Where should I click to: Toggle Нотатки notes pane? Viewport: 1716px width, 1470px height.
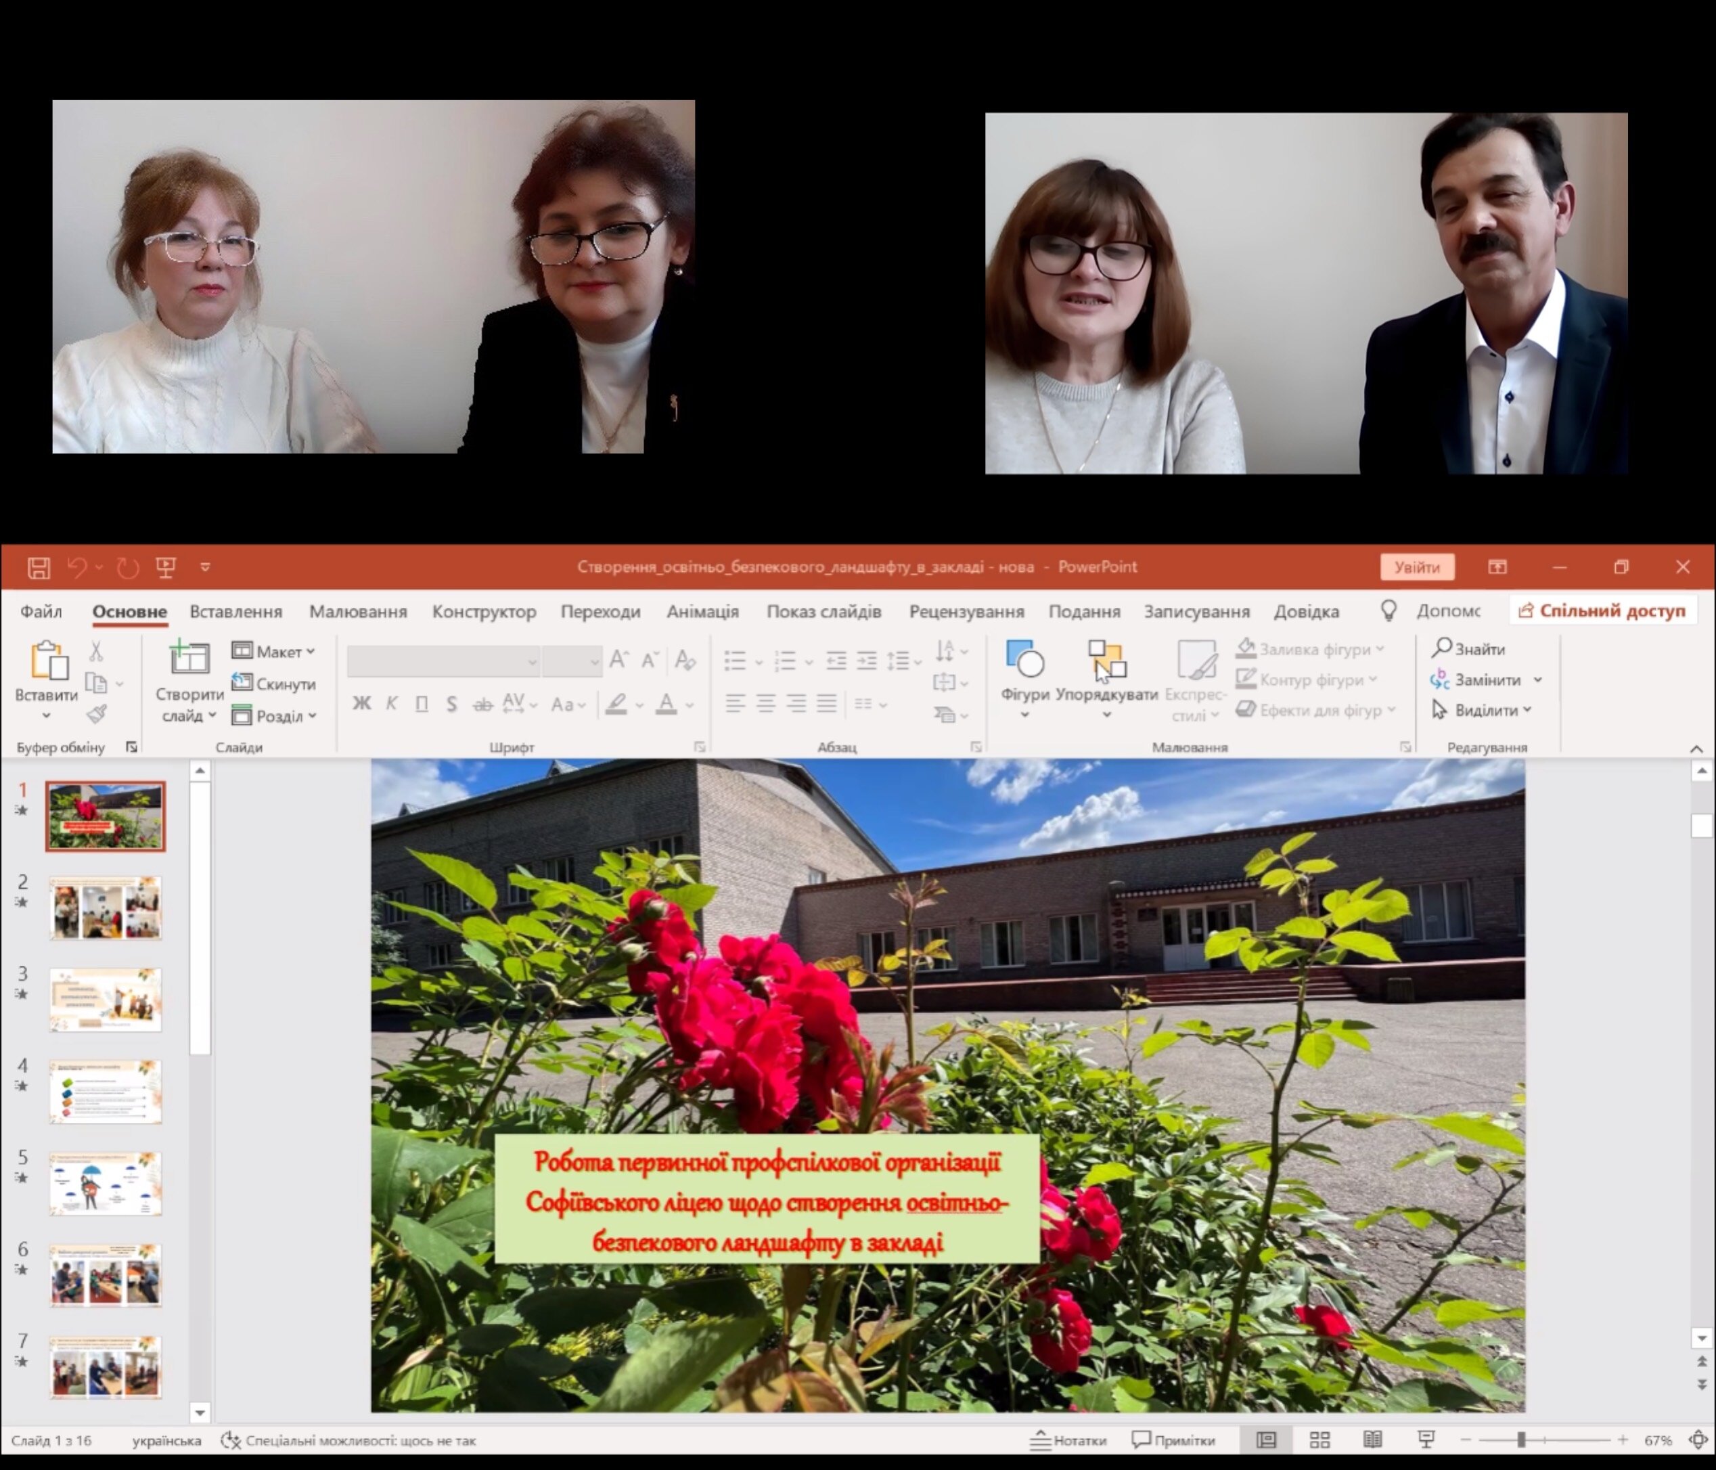1068,1440
